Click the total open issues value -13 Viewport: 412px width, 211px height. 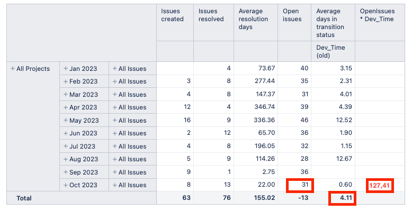coord(303,198)
